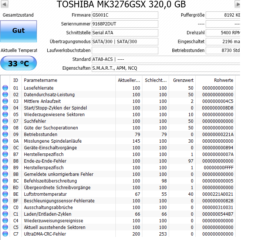Viewport: 253px width, 240px height.
Task: Click status icon of row ID 09
Action: (5, 134)
